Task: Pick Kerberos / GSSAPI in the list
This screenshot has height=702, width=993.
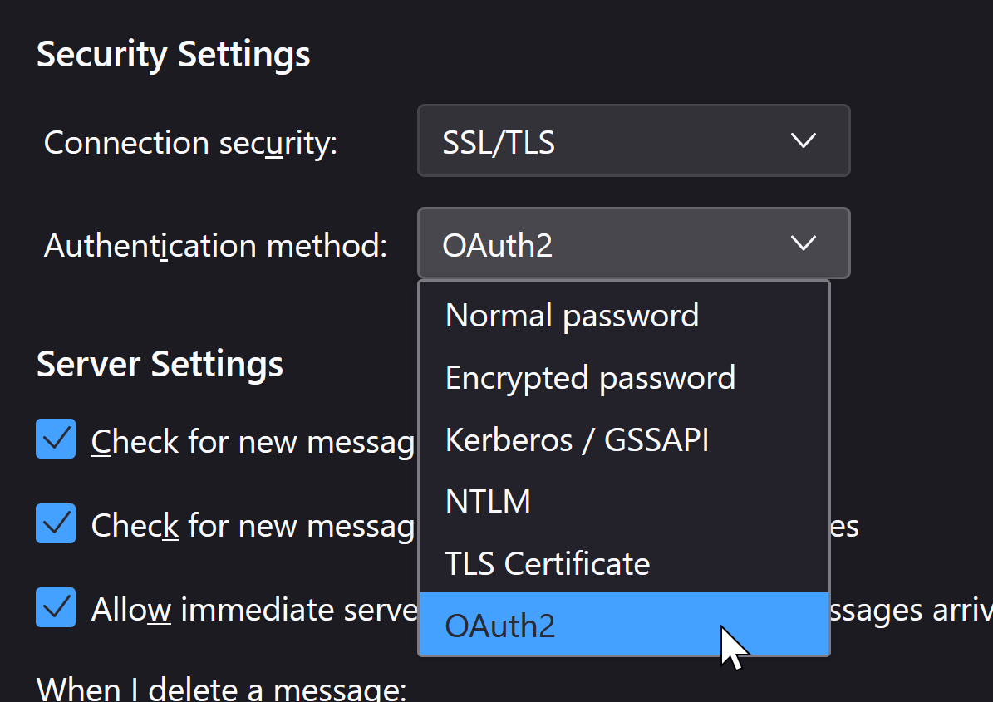Action: tap(577, 440)
